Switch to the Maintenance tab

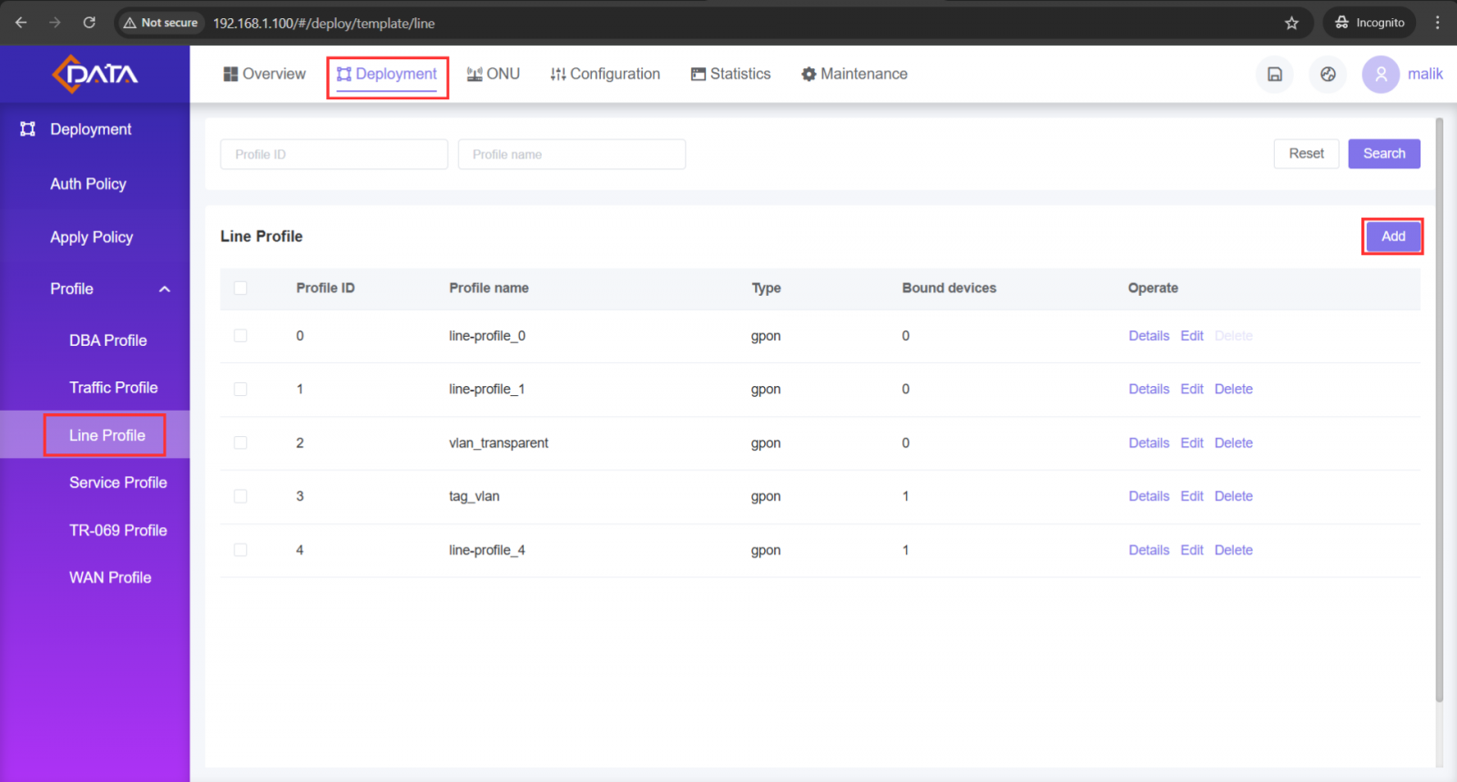click(854, 74)
